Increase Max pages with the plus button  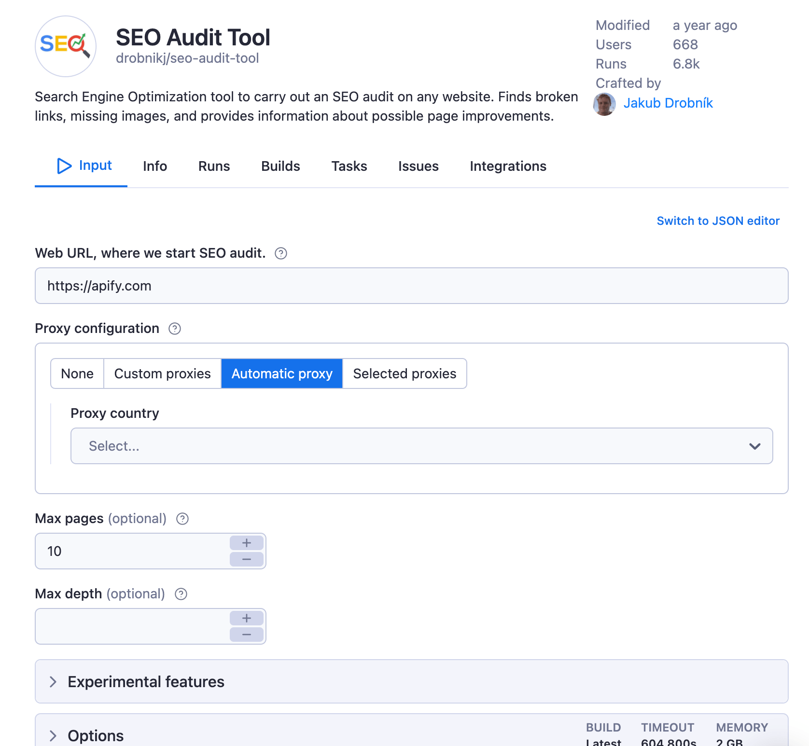pos(247,543)
